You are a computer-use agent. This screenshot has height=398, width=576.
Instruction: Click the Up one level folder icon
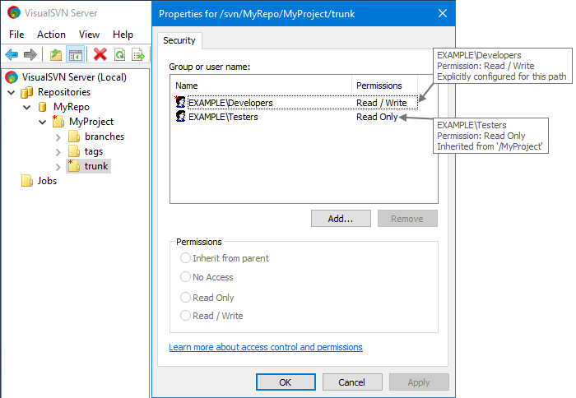[56, 55]
